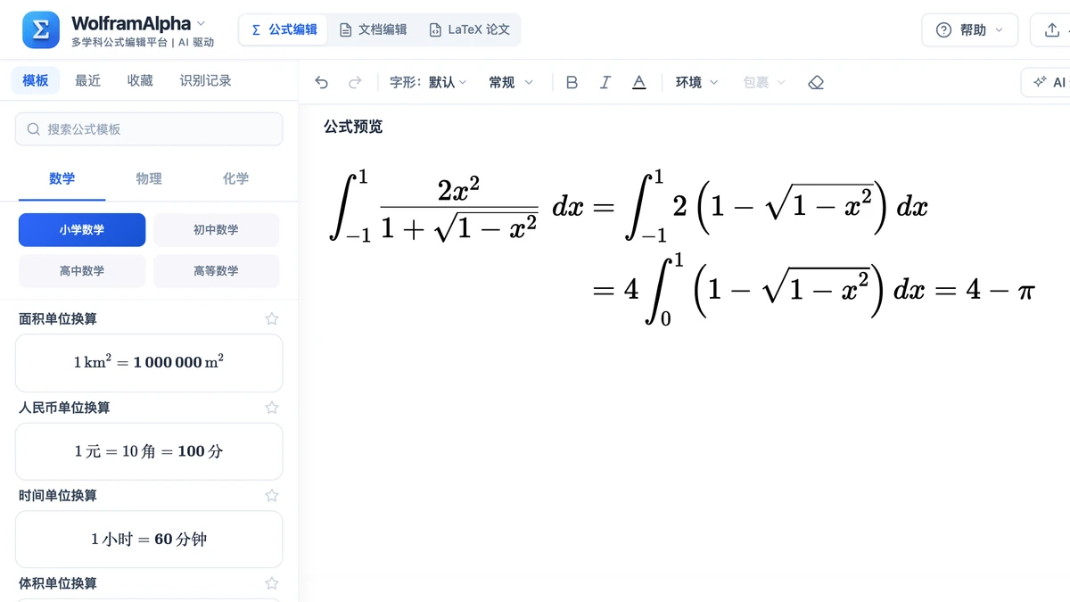Open the 包裹 wrap dropdown
1070x602 pixels.
coord(764,82)
